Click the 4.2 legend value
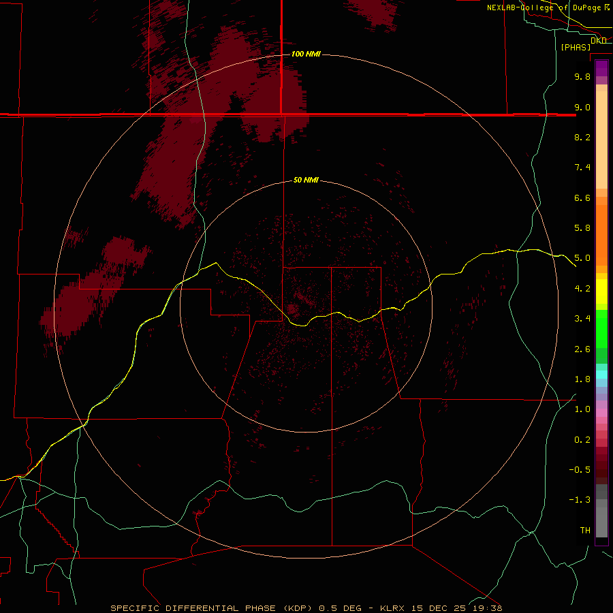This screenshot has height=613, width=613. 582,289
